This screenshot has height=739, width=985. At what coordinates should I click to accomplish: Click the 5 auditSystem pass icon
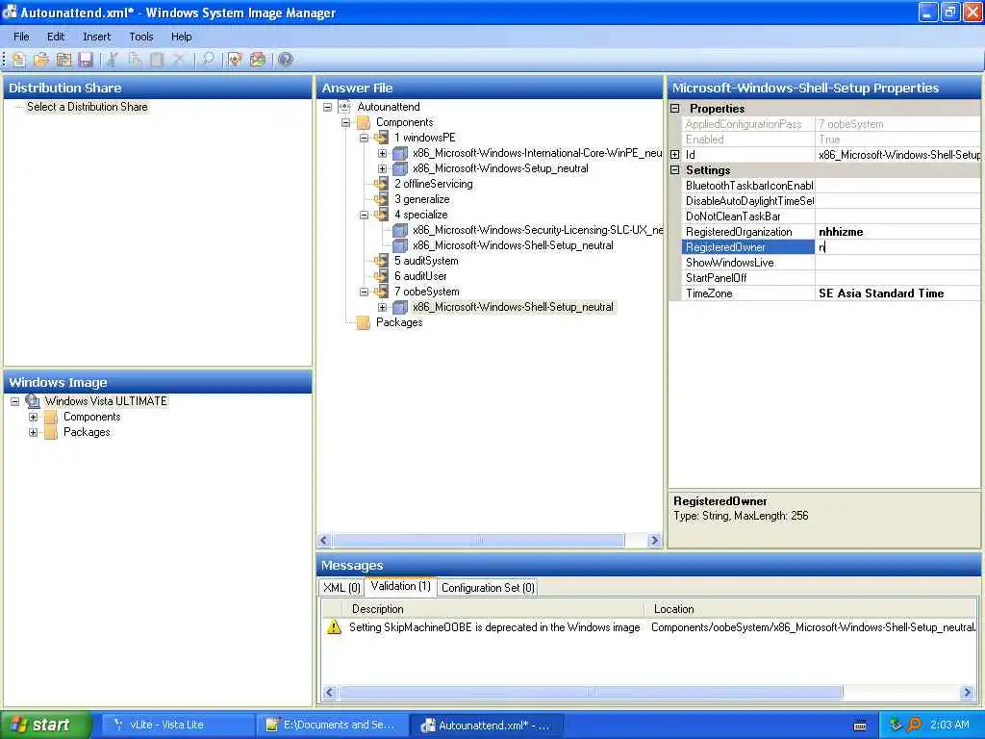(x=381, y=261)
